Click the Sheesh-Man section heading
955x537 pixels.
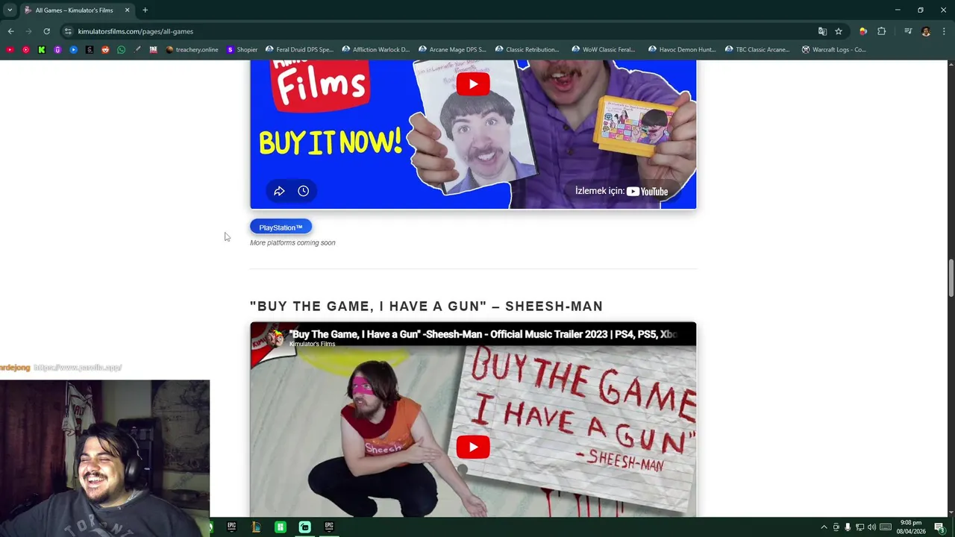pyautogui.click(x=426, y=306)
